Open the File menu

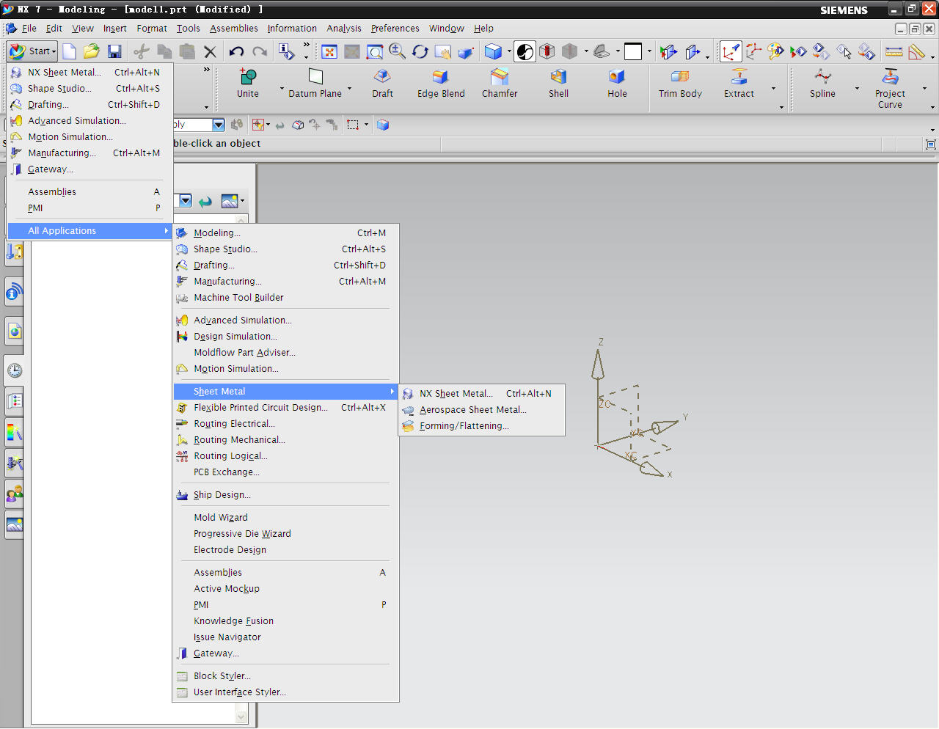tap(29, 29)
